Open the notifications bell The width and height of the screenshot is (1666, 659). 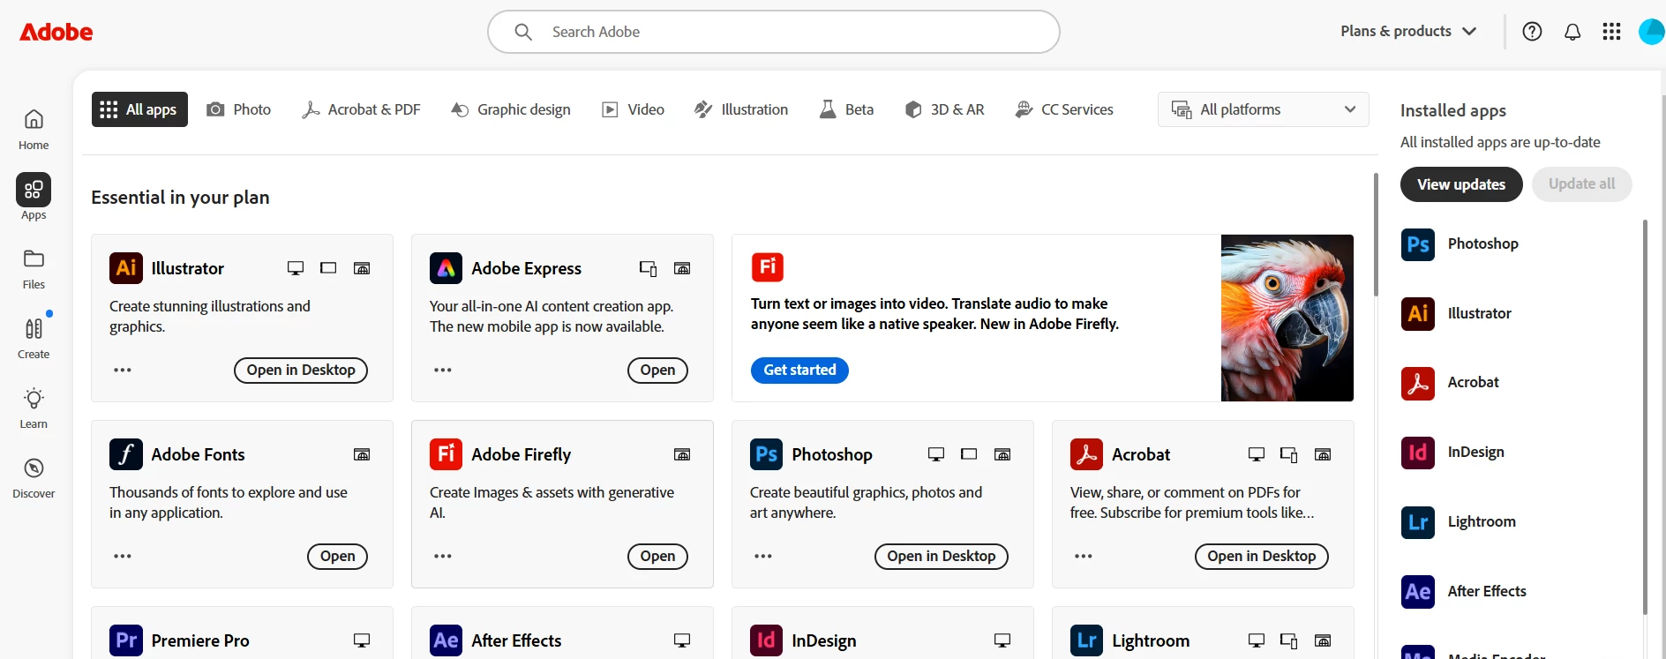point(1572,32)
